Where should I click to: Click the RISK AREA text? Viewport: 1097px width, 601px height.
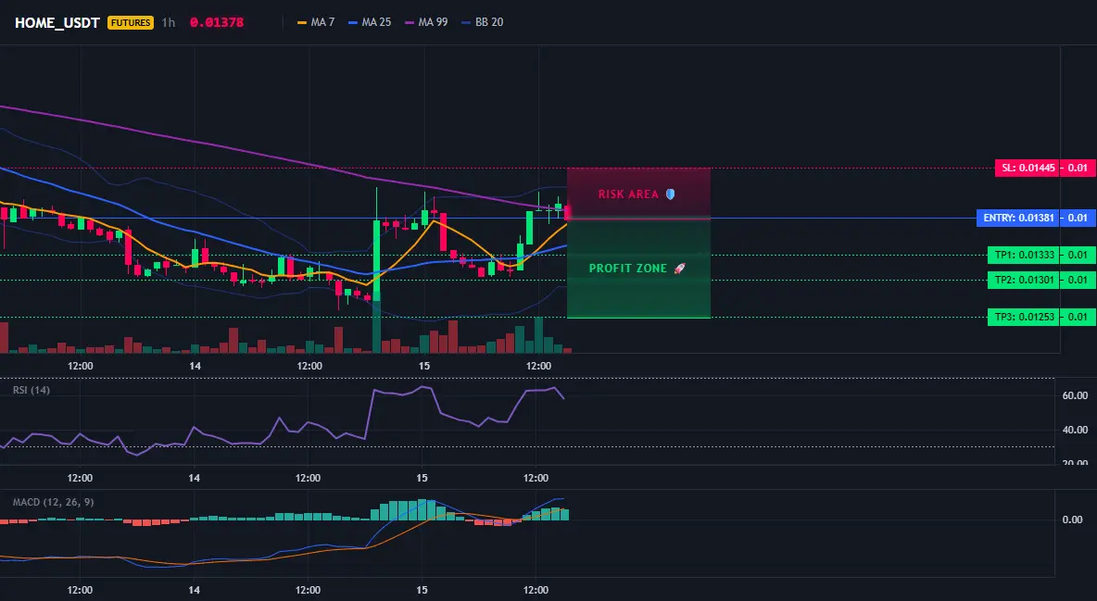pos(628,194)
